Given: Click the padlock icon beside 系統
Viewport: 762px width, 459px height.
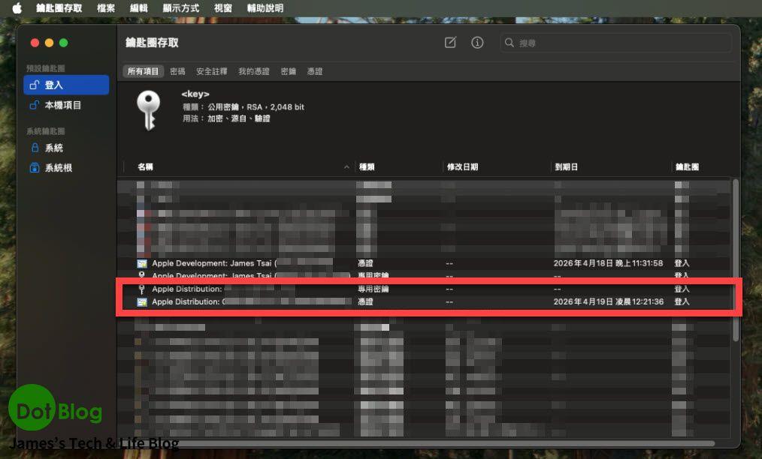Looking at the screenshot, I should (34, 148).
